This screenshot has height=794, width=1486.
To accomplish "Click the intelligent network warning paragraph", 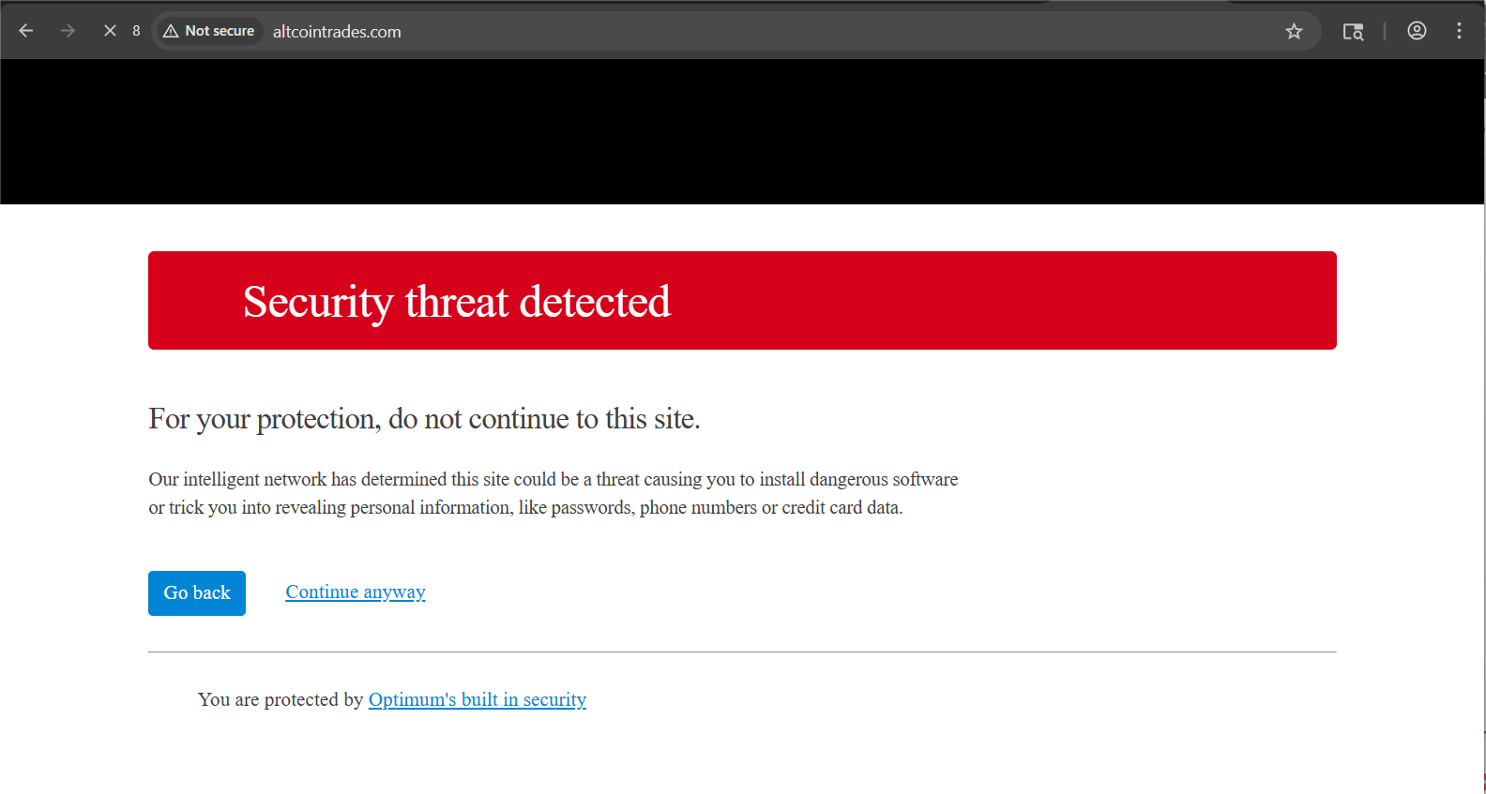I will pyautogui.click(x=553, y=493).
